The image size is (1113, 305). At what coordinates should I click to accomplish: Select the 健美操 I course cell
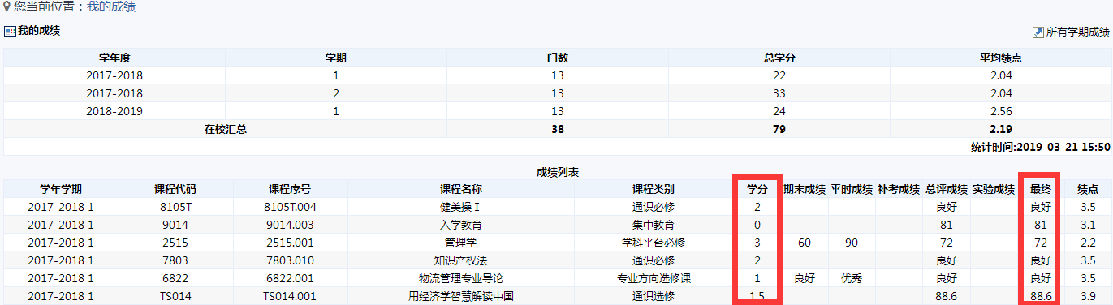460,207
